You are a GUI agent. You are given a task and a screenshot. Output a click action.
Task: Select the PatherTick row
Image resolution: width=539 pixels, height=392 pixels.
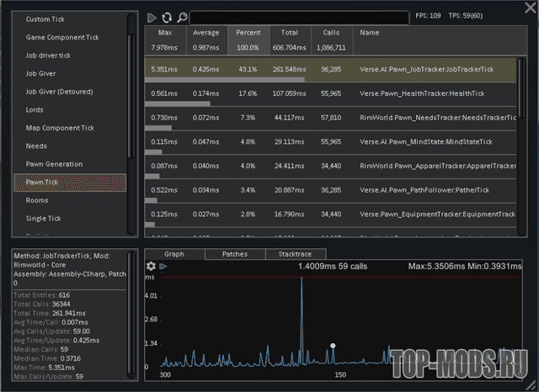pyautogui.click(x=331, y=191)
